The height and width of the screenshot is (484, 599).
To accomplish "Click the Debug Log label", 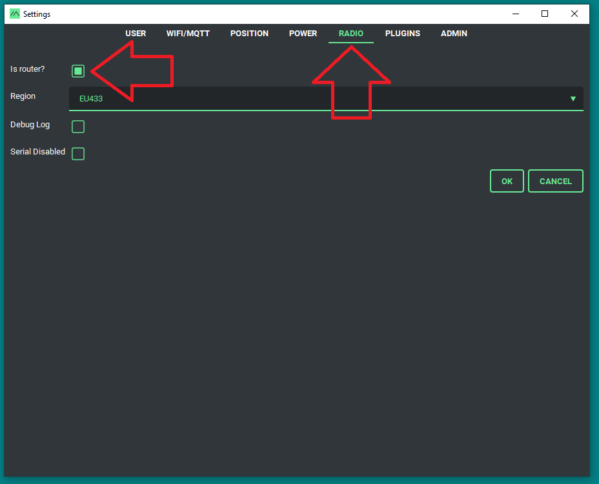I will click(30, 125).
